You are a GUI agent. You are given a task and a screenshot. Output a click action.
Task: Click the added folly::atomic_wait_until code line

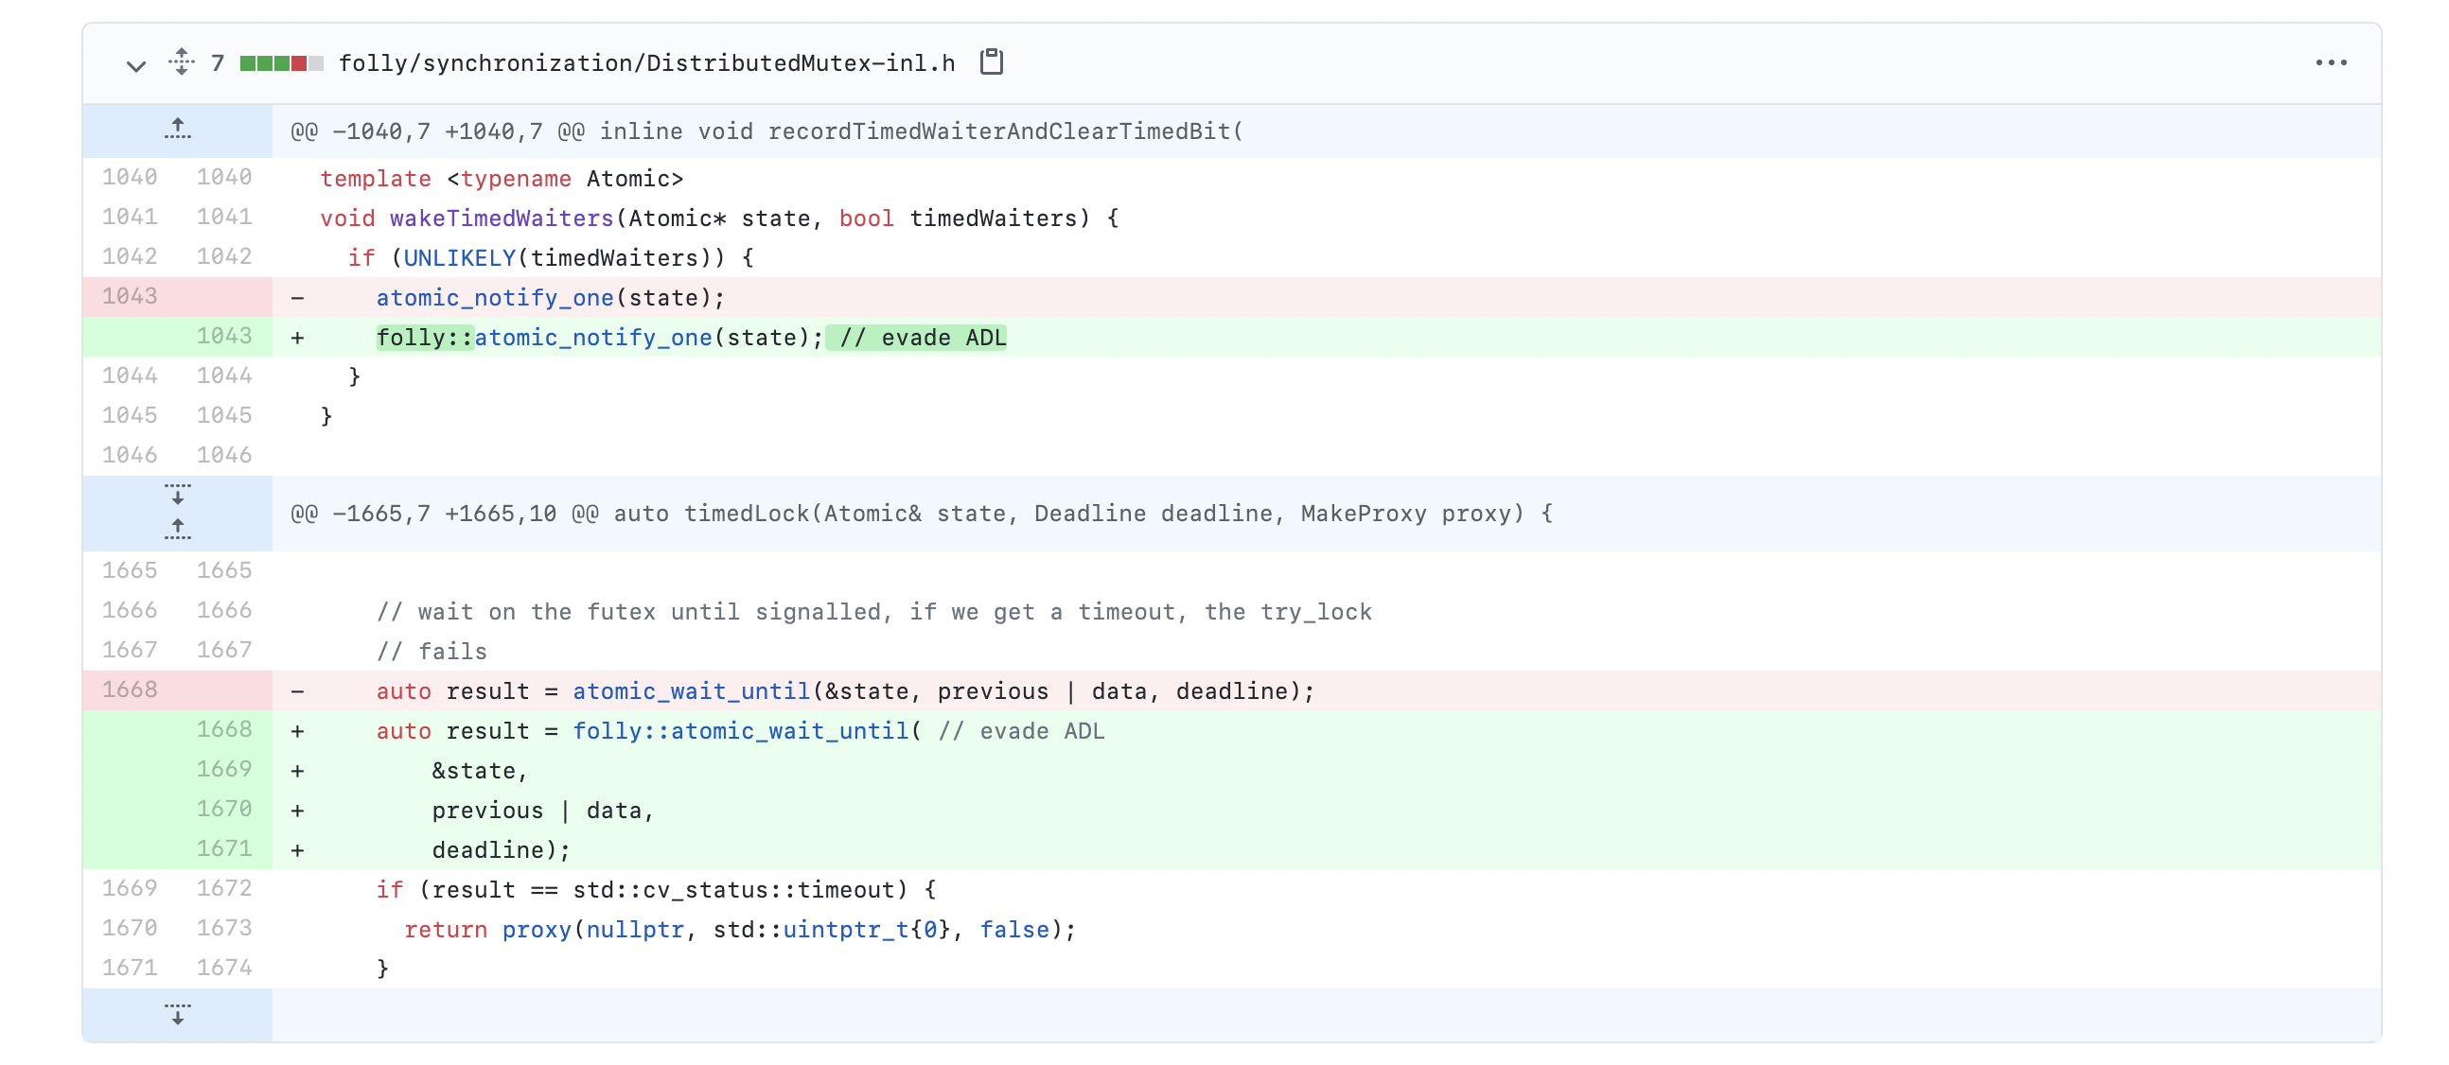coord(740,730)
